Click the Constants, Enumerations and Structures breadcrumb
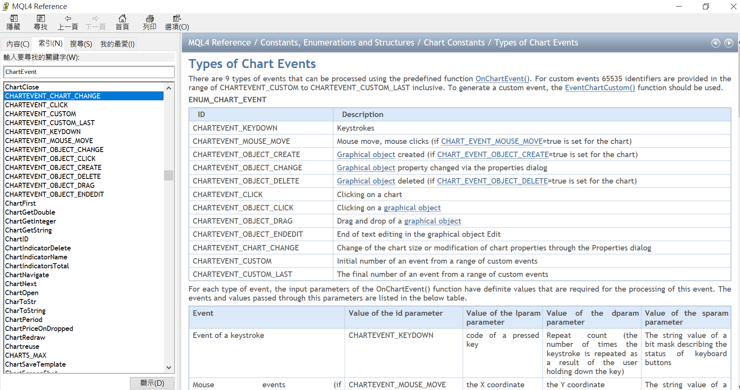Image resolution: width=740 pixels, height=390 pixels. [x=337, y=43]
